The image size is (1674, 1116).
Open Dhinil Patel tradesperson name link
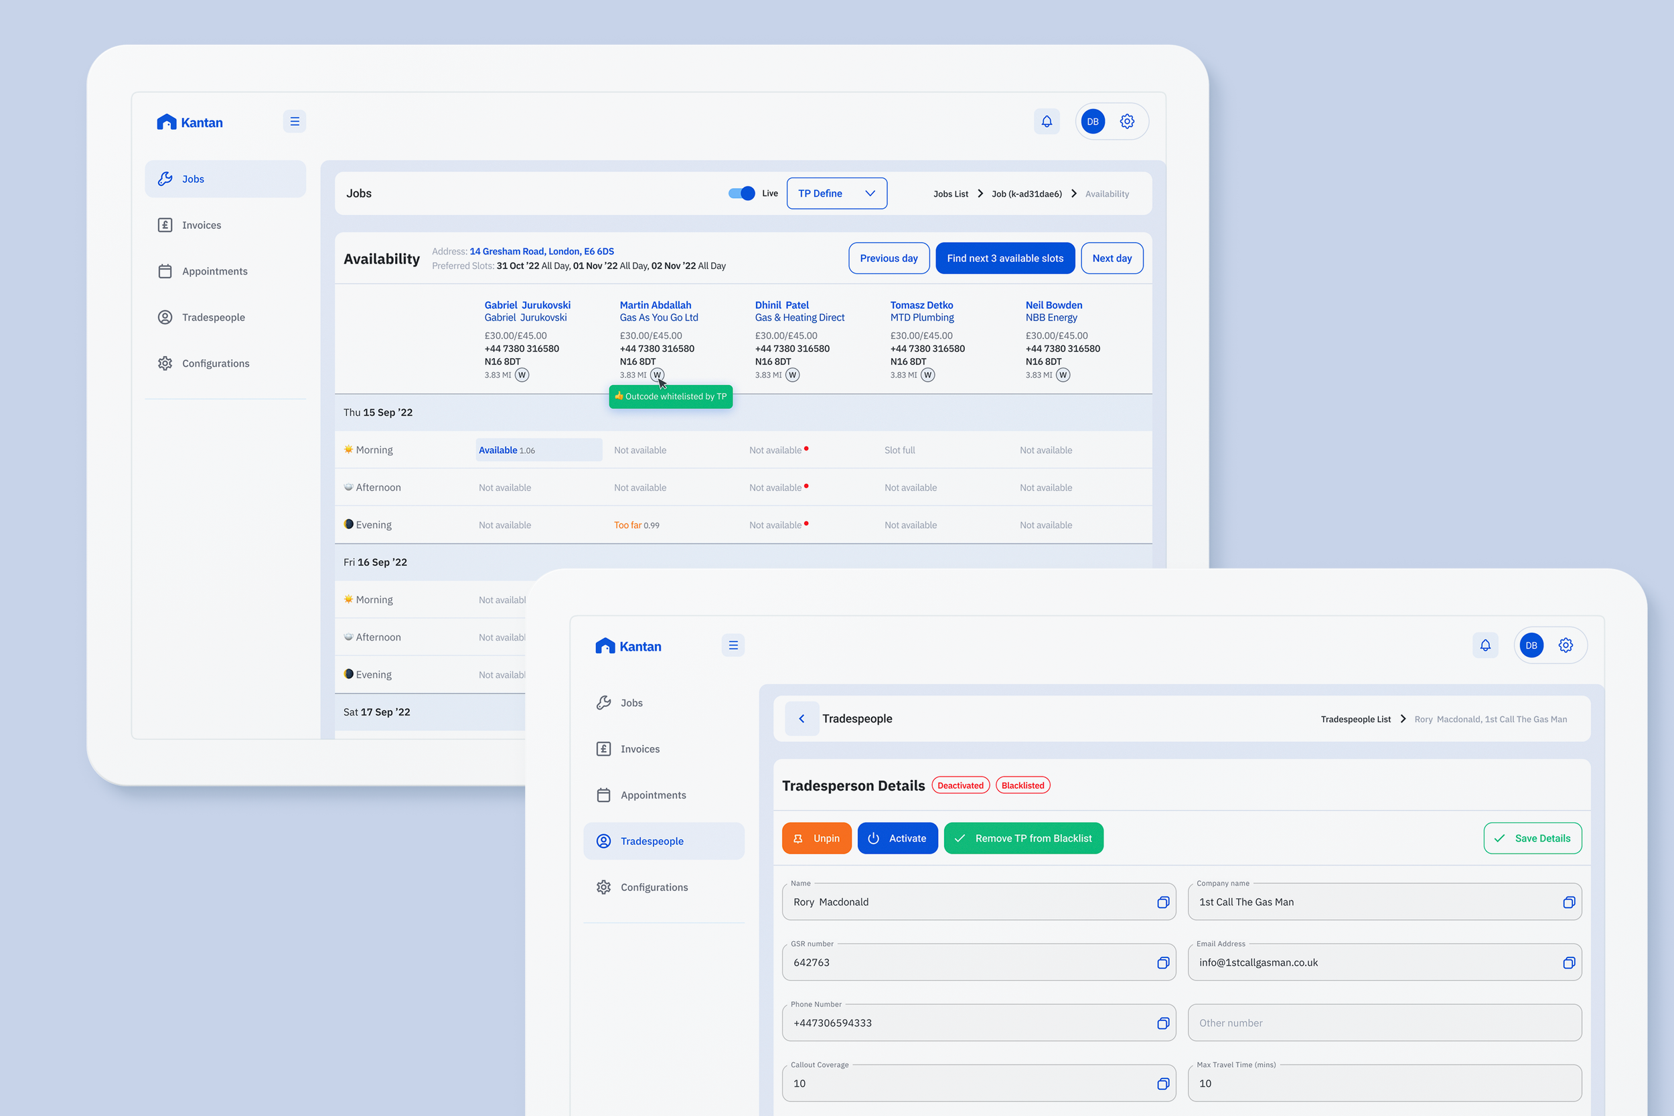click(782, 305)
